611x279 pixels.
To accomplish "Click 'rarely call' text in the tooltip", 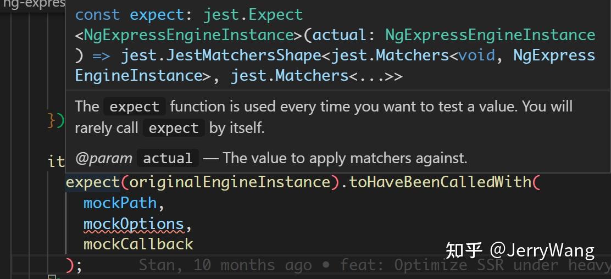I will (107, 128).
